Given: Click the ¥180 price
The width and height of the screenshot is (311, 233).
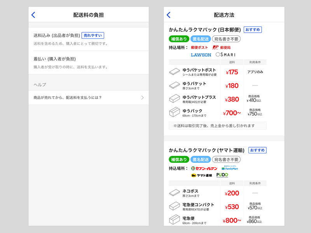Looking at the screenshot, I should [x=232, y=86].
